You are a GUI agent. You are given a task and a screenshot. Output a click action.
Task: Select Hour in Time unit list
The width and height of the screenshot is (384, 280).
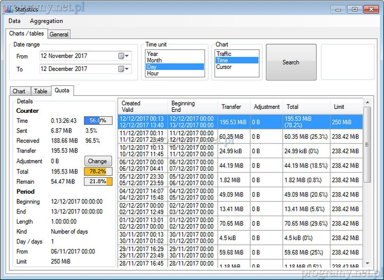click(153, 73)
